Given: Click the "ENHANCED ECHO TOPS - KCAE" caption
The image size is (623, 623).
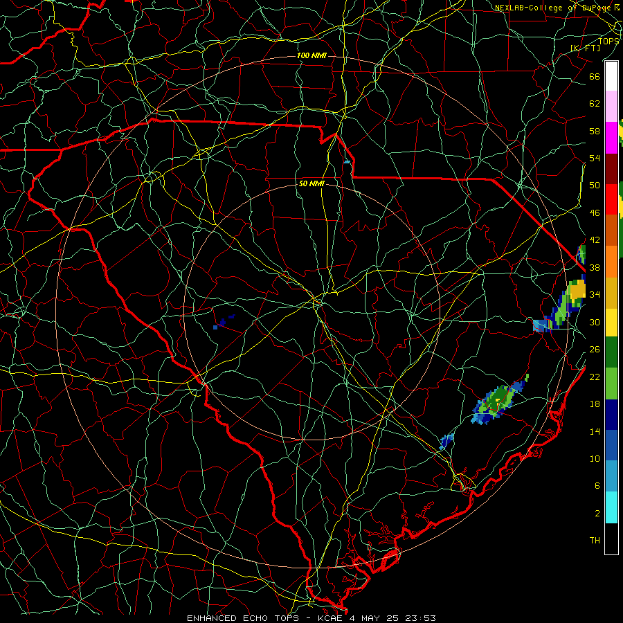Looking at the screenshot, I should click(x=265, y=618).
